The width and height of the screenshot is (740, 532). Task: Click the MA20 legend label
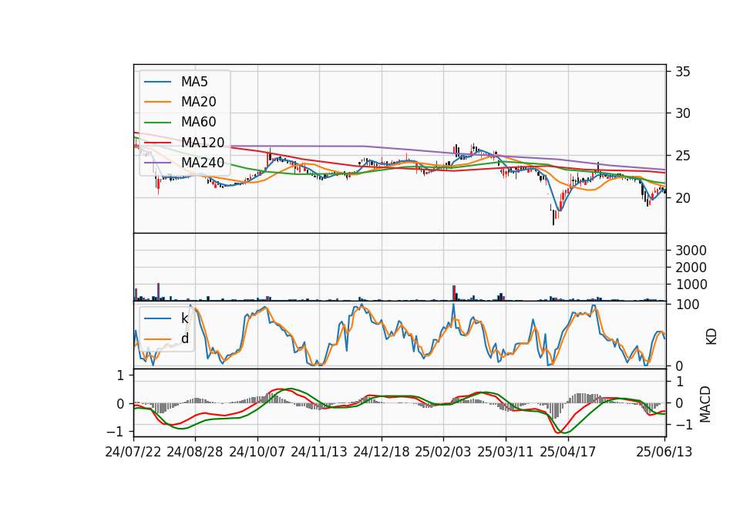coord(198,102)
